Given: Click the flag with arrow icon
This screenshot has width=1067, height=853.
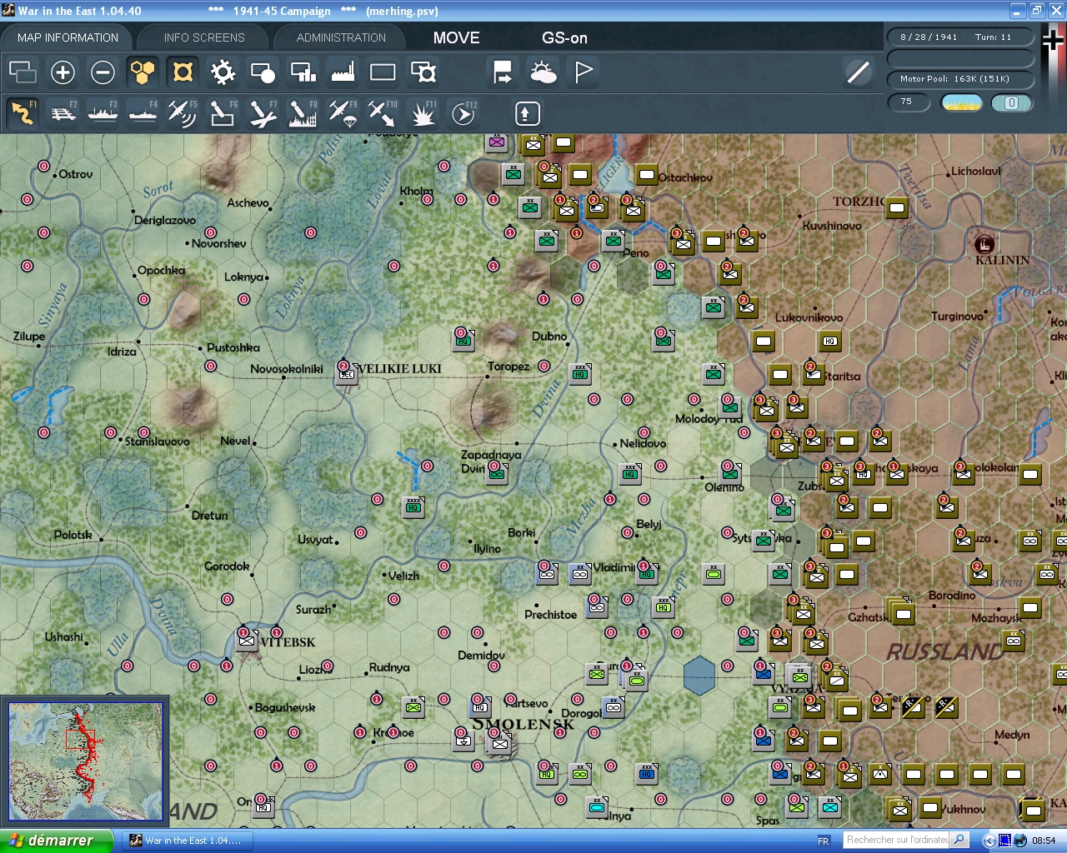Looking at the screenshot, I should pyautogui.click(x=503, y=72).
